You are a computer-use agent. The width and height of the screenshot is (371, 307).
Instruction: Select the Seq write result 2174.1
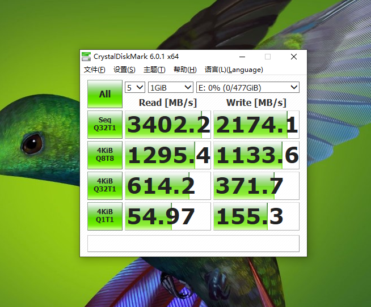point(256,124)
